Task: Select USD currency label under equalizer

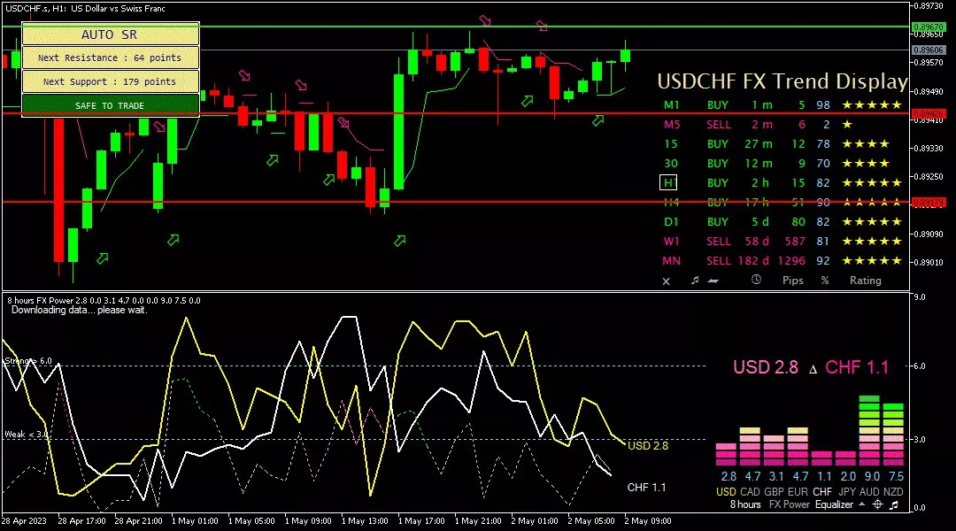Action: [726, 491]
